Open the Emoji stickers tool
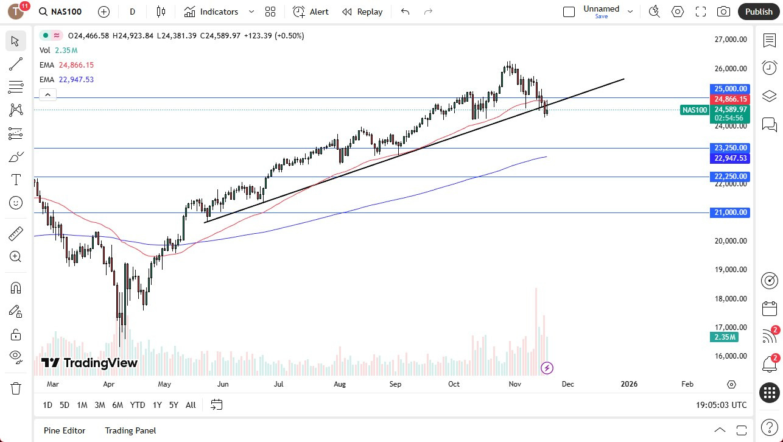This screenshot has height=442, width=783. 15,203
